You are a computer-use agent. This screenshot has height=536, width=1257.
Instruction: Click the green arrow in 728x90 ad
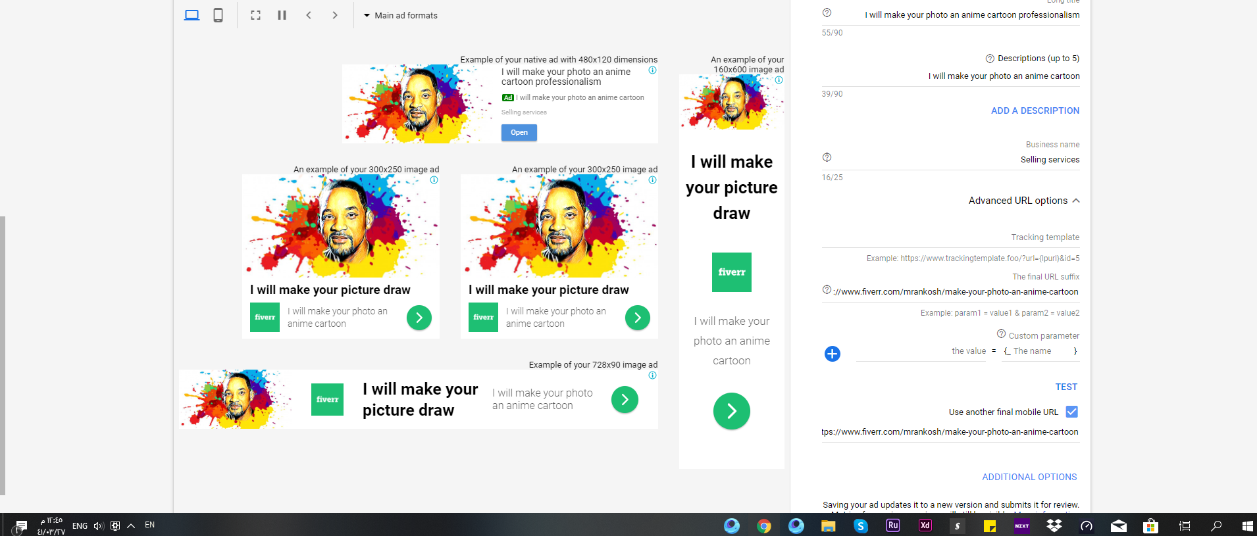click(624, 399)
